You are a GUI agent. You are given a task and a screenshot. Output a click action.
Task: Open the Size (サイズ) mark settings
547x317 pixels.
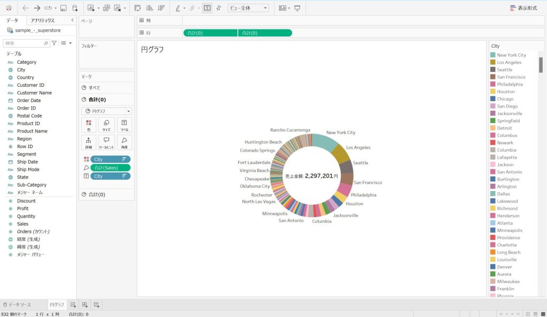tap(106, 125)
